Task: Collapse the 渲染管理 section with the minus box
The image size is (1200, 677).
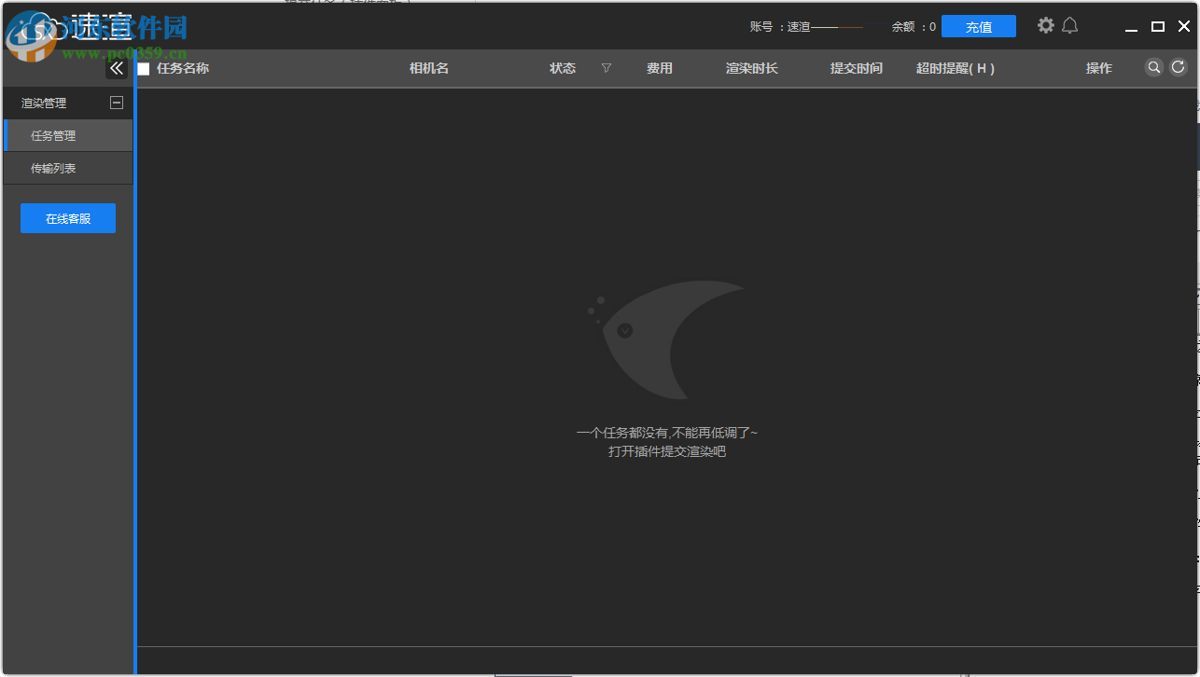Action: click(117, 103)
